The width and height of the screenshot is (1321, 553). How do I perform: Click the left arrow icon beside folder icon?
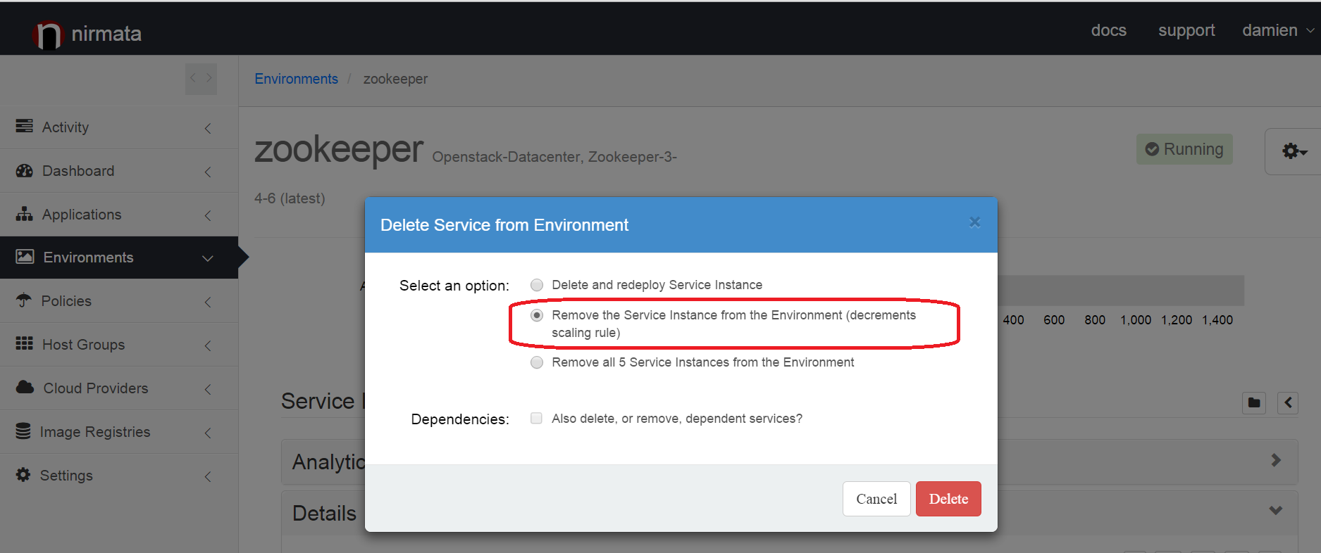pos(1288,403)
